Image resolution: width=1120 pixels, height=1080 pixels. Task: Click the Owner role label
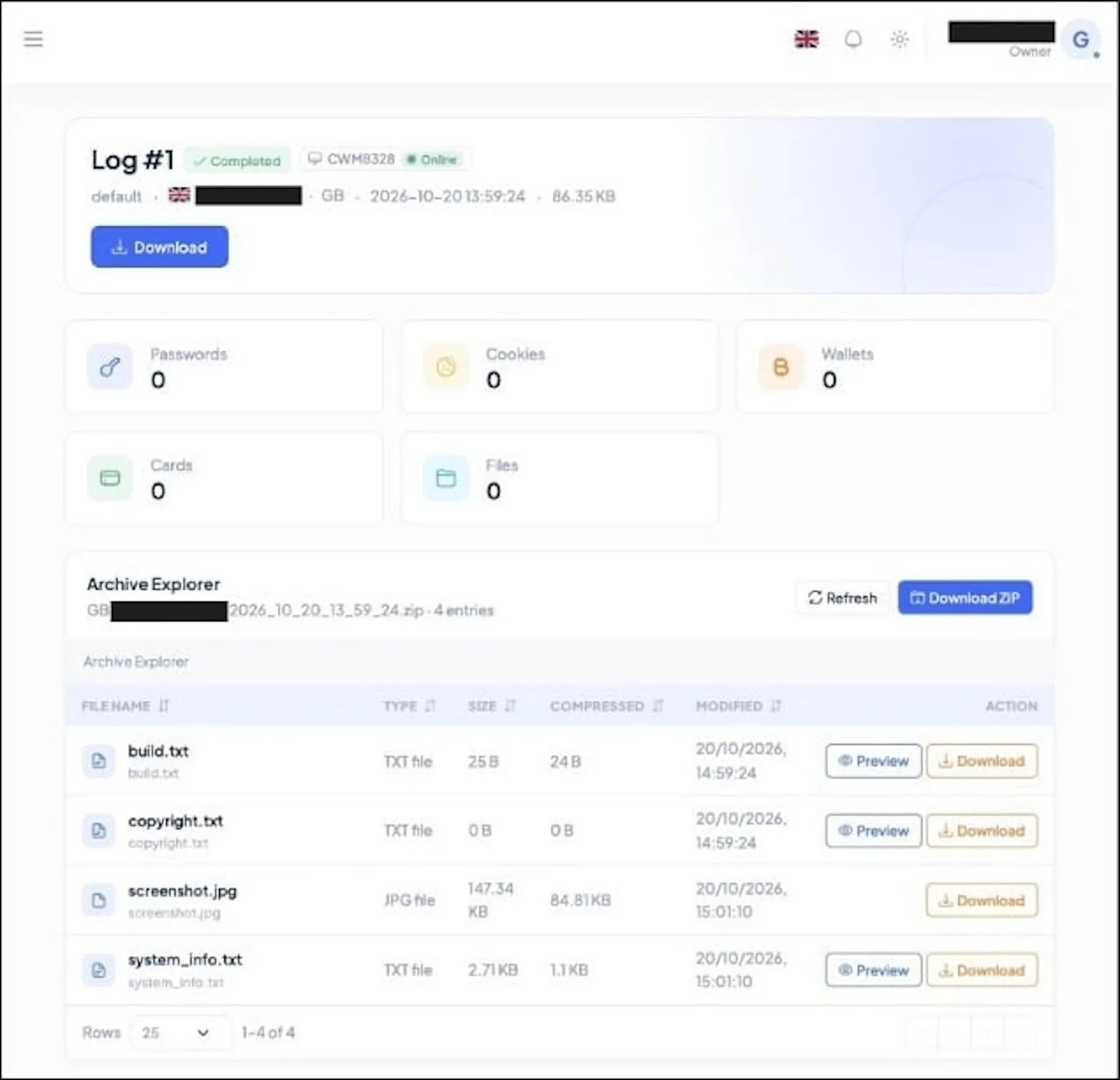point(1030,51)
